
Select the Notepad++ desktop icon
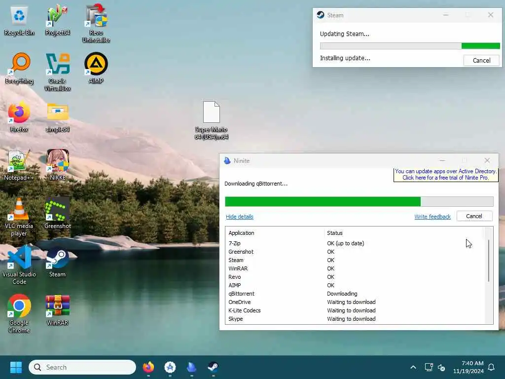pyautogui.click(x=19, y=165)
